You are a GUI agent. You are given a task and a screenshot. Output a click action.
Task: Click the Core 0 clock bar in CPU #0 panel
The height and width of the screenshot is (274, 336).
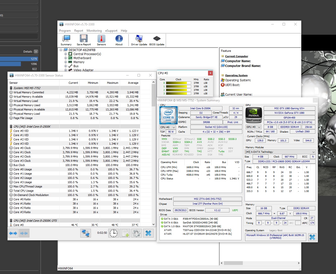[178, 83]
